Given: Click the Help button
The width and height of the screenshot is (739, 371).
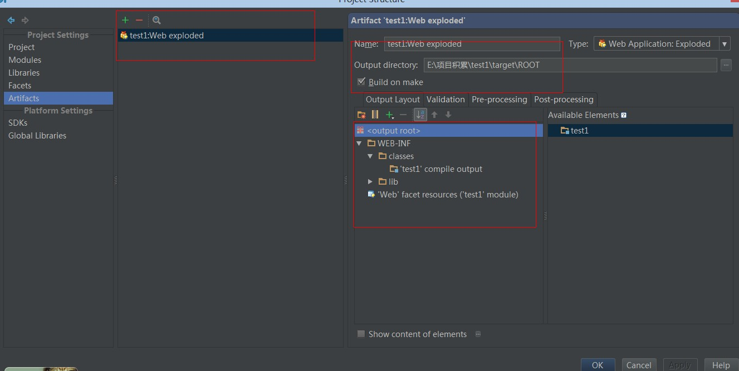Looking at the screenshot, I should (721, 365).
